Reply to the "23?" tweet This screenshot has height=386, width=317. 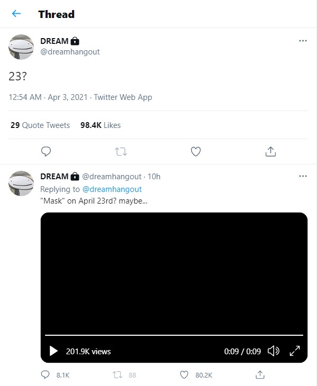click(x=46, y=151)
